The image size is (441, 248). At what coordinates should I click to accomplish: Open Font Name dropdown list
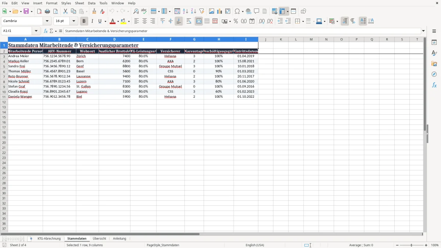[x=47, y=21]
